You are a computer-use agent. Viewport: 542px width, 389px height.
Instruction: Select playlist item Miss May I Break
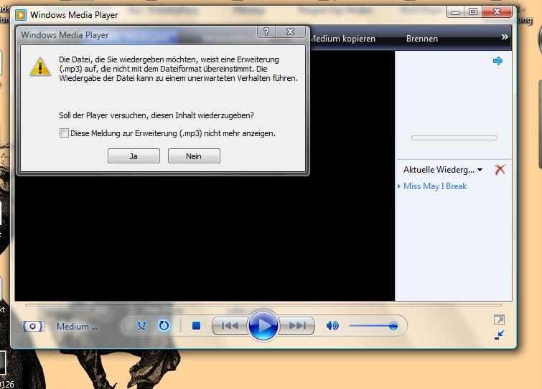pyautogui.click(x=435, y=186)
